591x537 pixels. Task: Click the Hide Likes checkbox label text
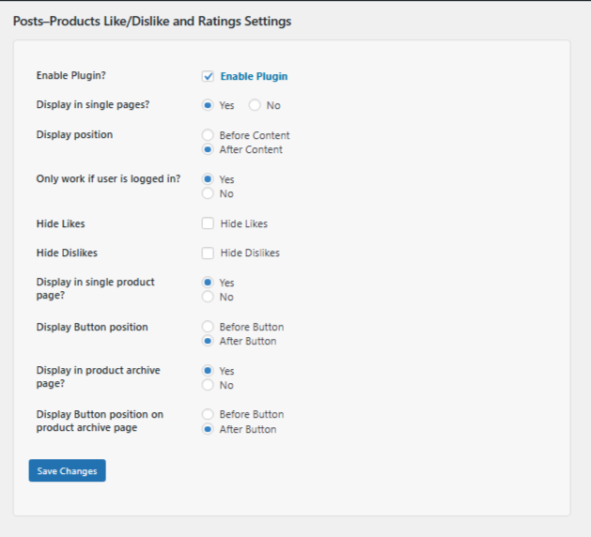[244, 223]
